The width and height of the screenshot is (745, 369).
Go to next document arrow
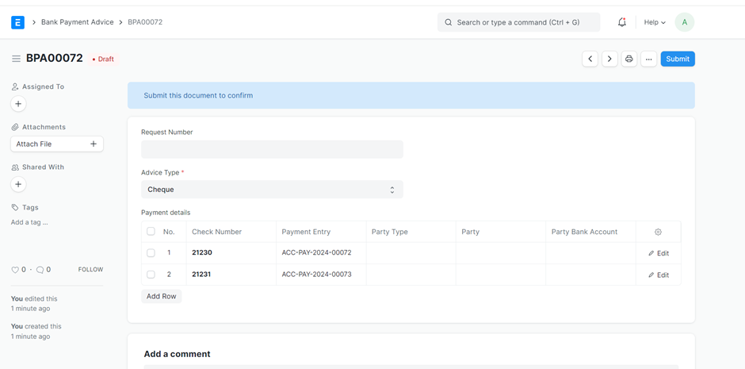609,59
